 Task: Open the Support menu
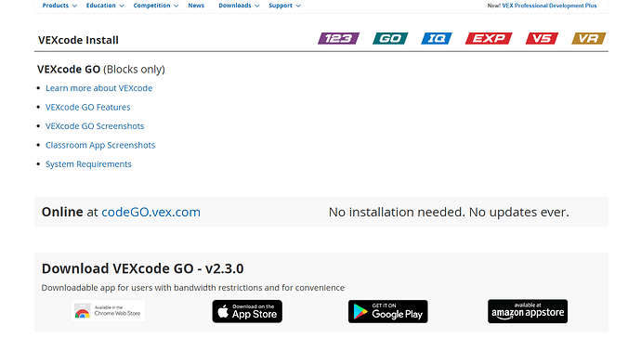284,6
